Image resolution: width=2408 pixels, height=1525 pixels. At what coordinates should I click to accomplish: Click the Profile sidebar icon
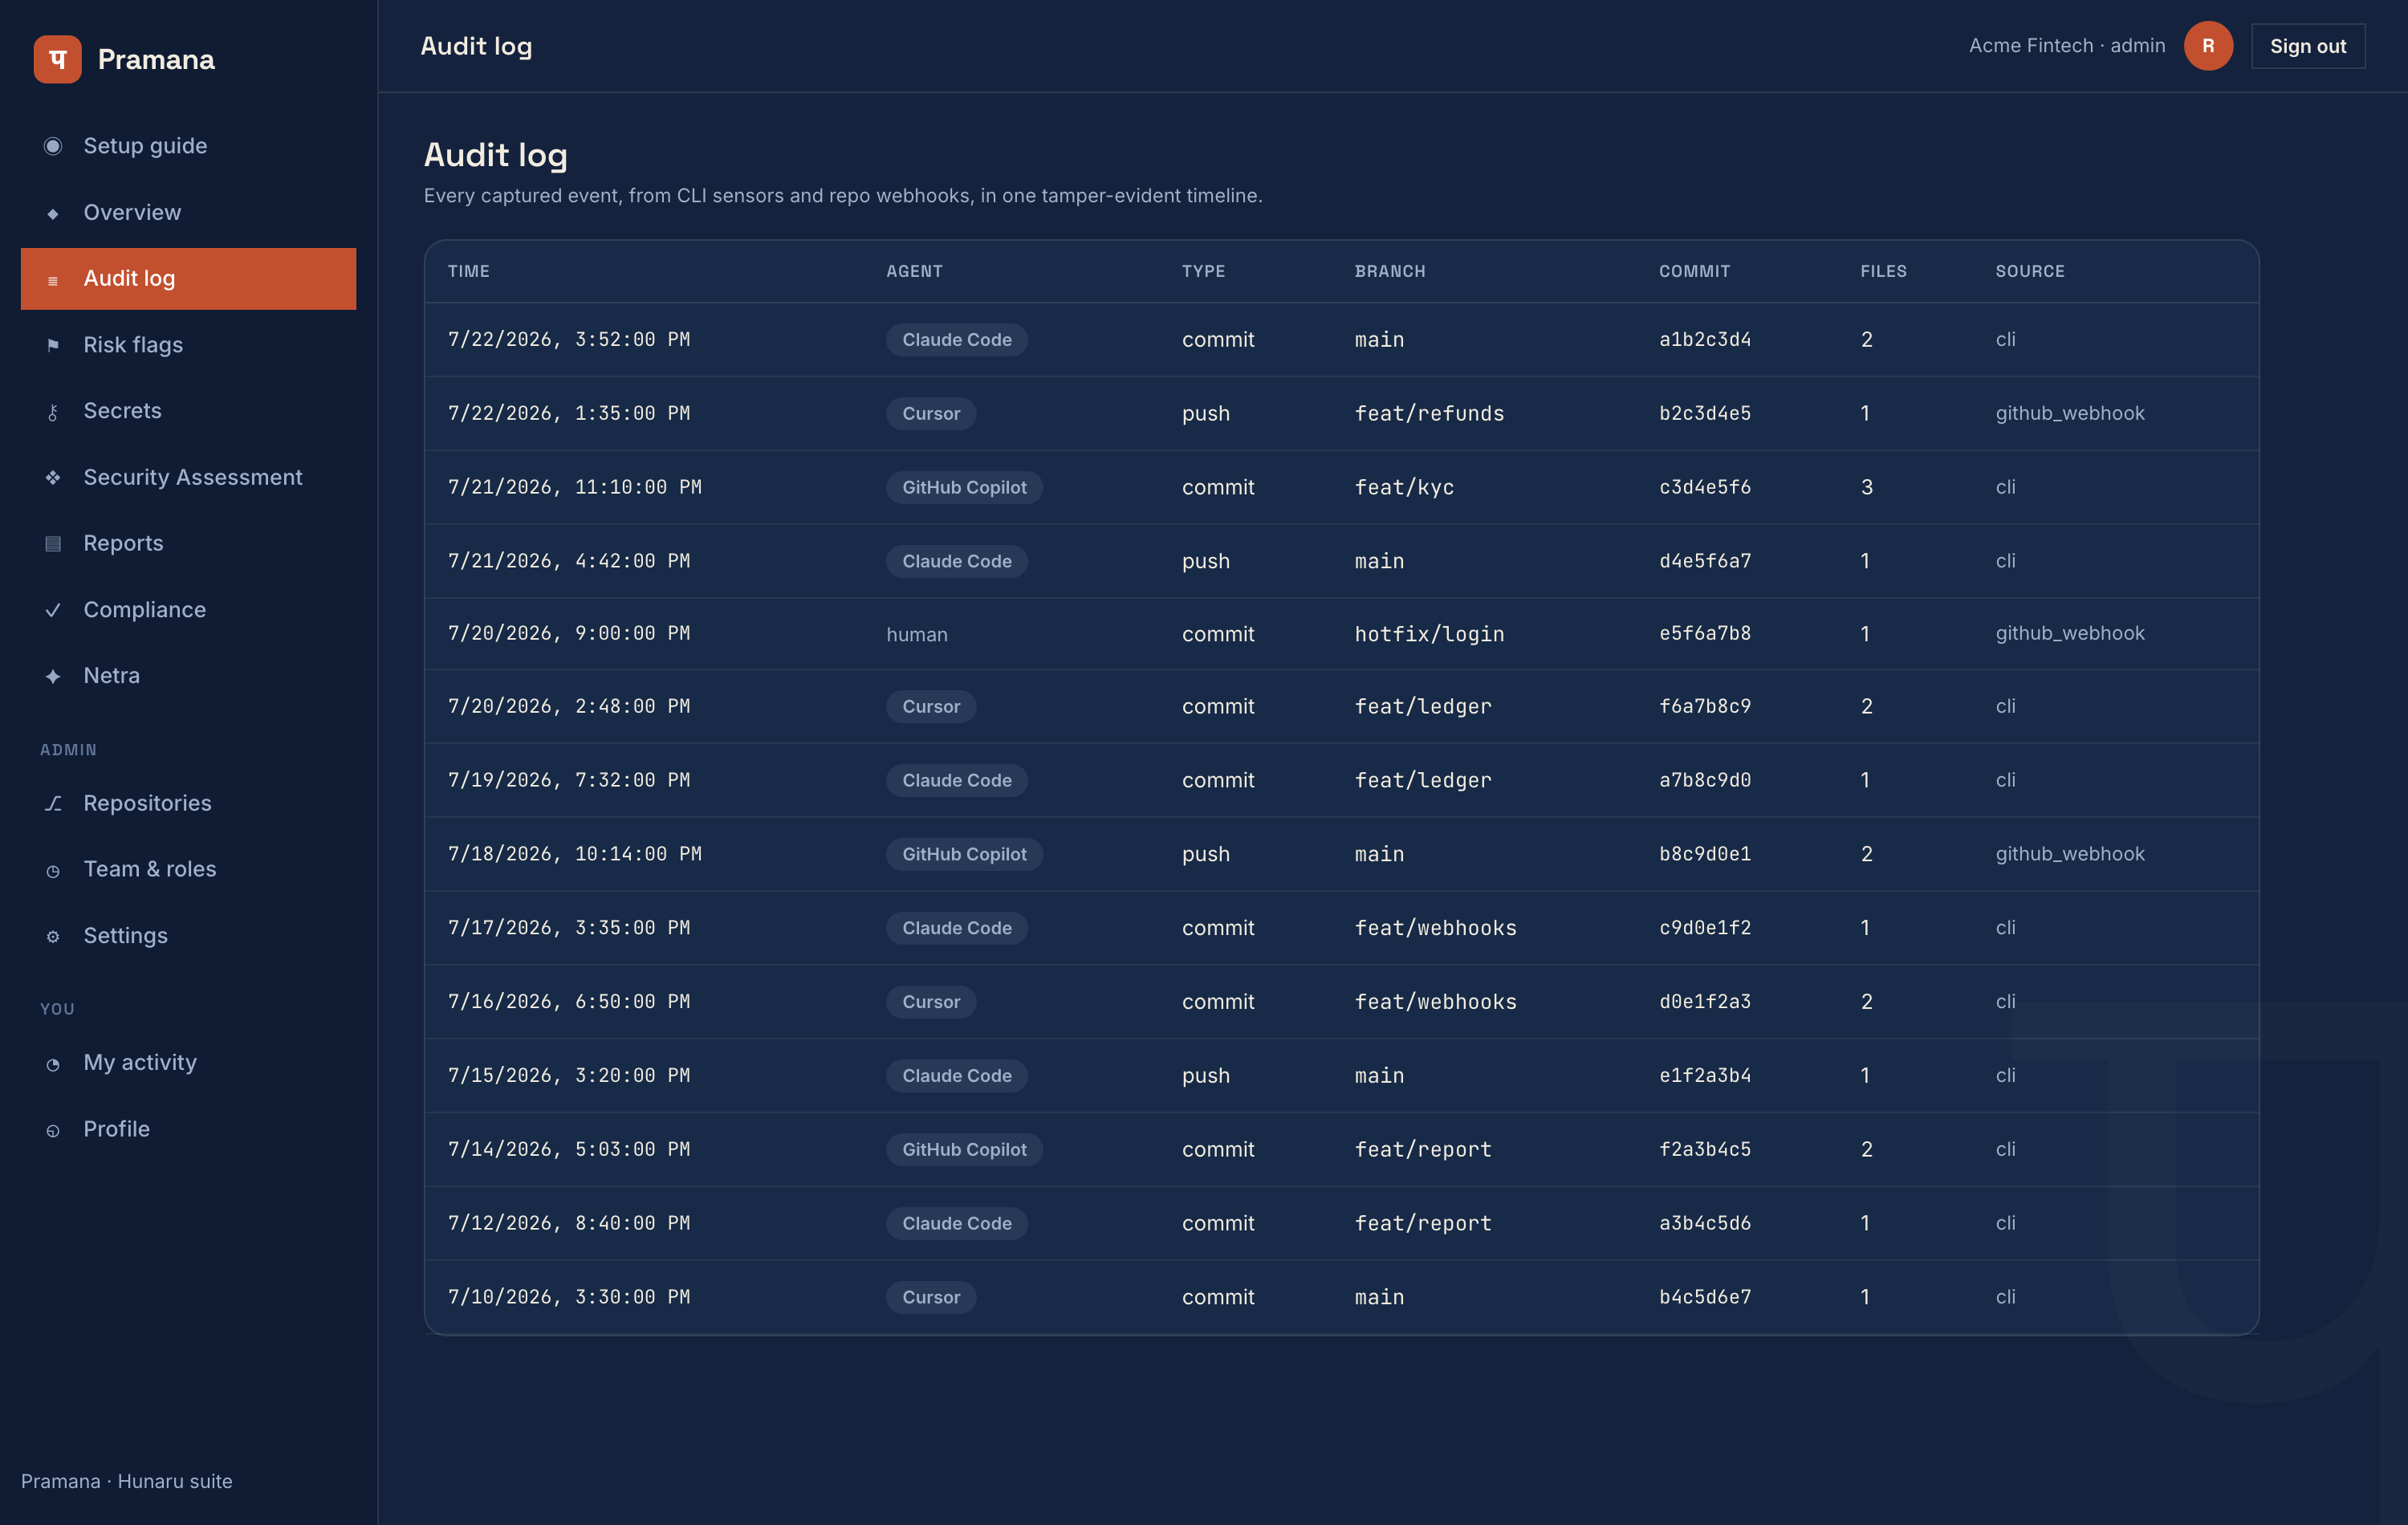pos(53,1131)
